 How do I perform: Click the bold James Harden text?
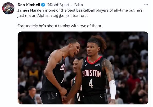pyautogui.click(x=31, y=10)
